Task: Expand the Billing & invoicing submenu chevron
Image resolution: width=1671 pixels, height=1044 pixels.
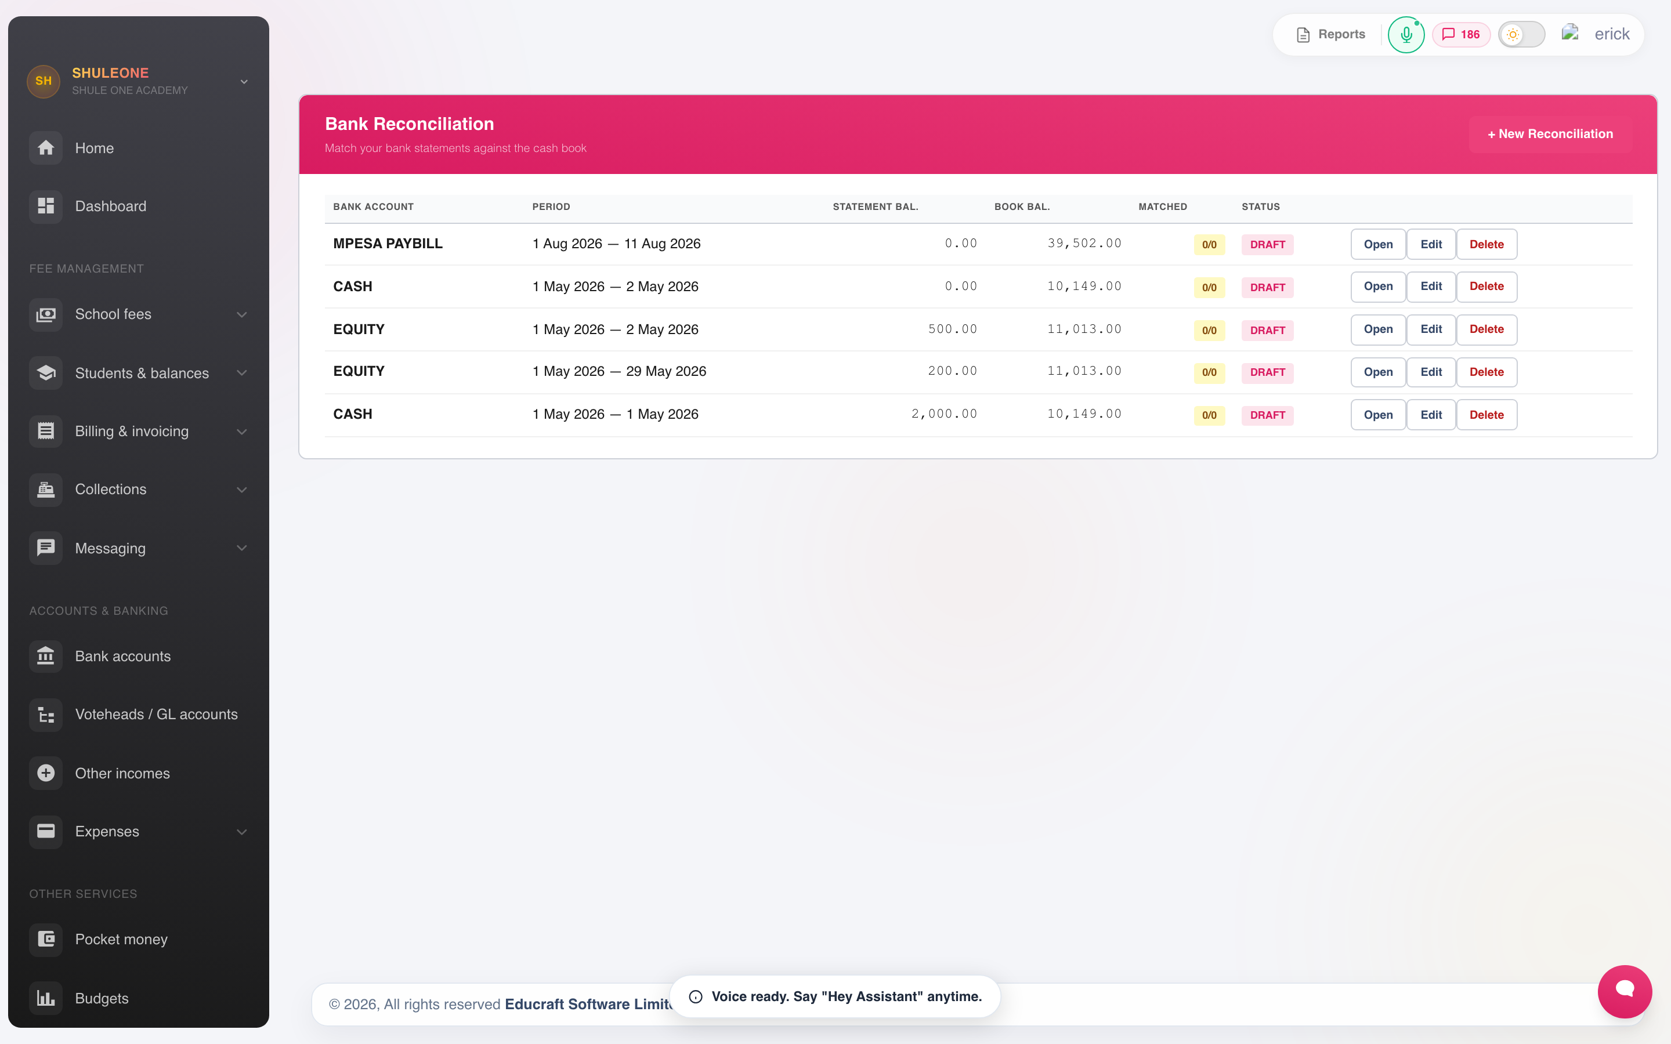Action: 242,432
